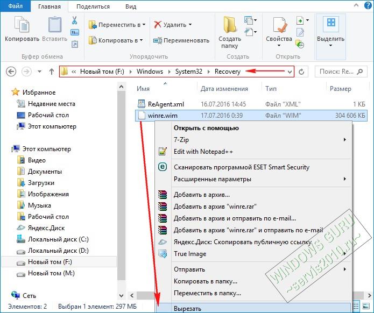Click the Paste shortcut icon in clipboard group

point(75,44)
